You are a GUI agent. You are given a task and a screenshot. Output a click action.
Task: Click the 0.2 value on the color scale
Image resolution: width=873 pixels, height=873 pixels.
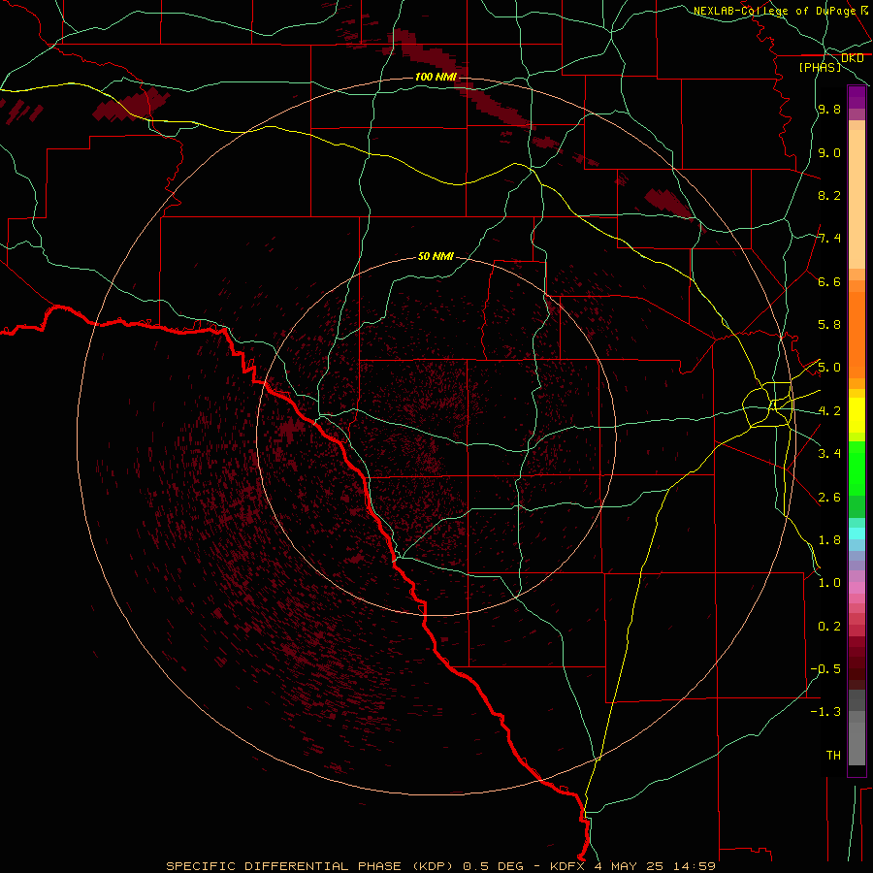[829, 627]
